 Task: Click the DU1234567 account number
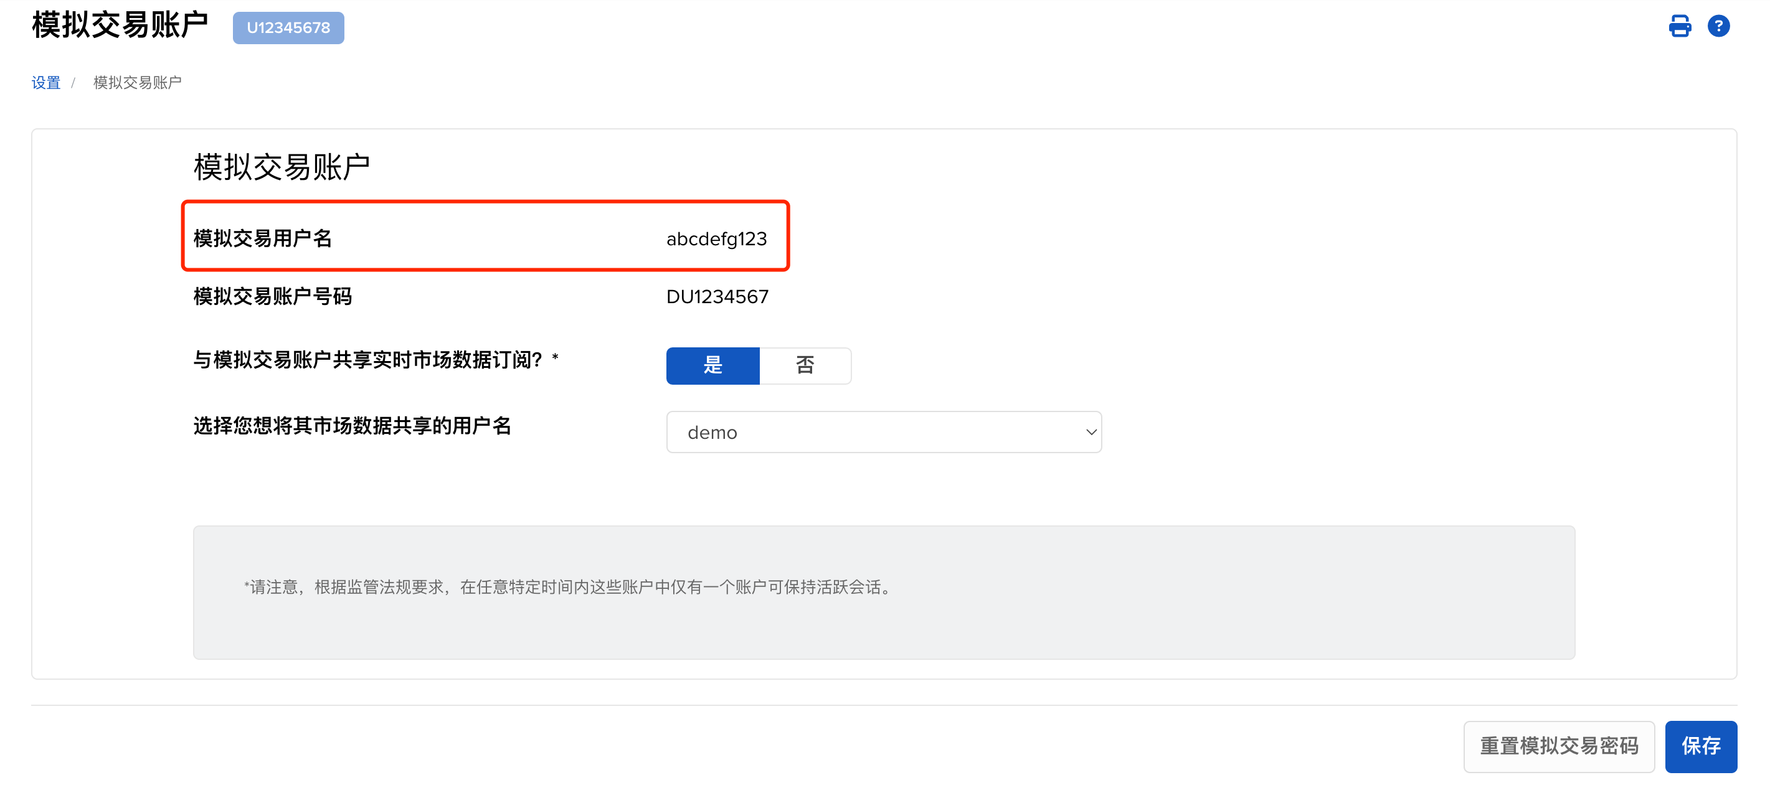coord(717,296)
